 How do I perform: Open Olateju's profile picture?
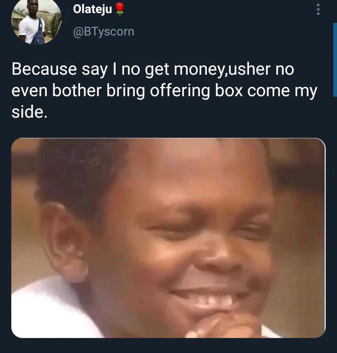[x=37, y=21]
